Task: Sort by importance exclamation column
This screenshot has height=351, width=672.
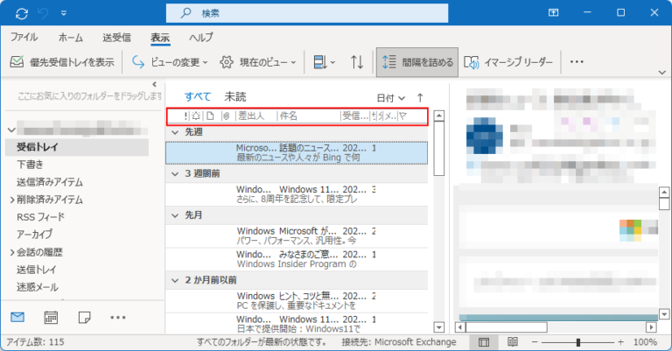Action: [x=186, y=116]
